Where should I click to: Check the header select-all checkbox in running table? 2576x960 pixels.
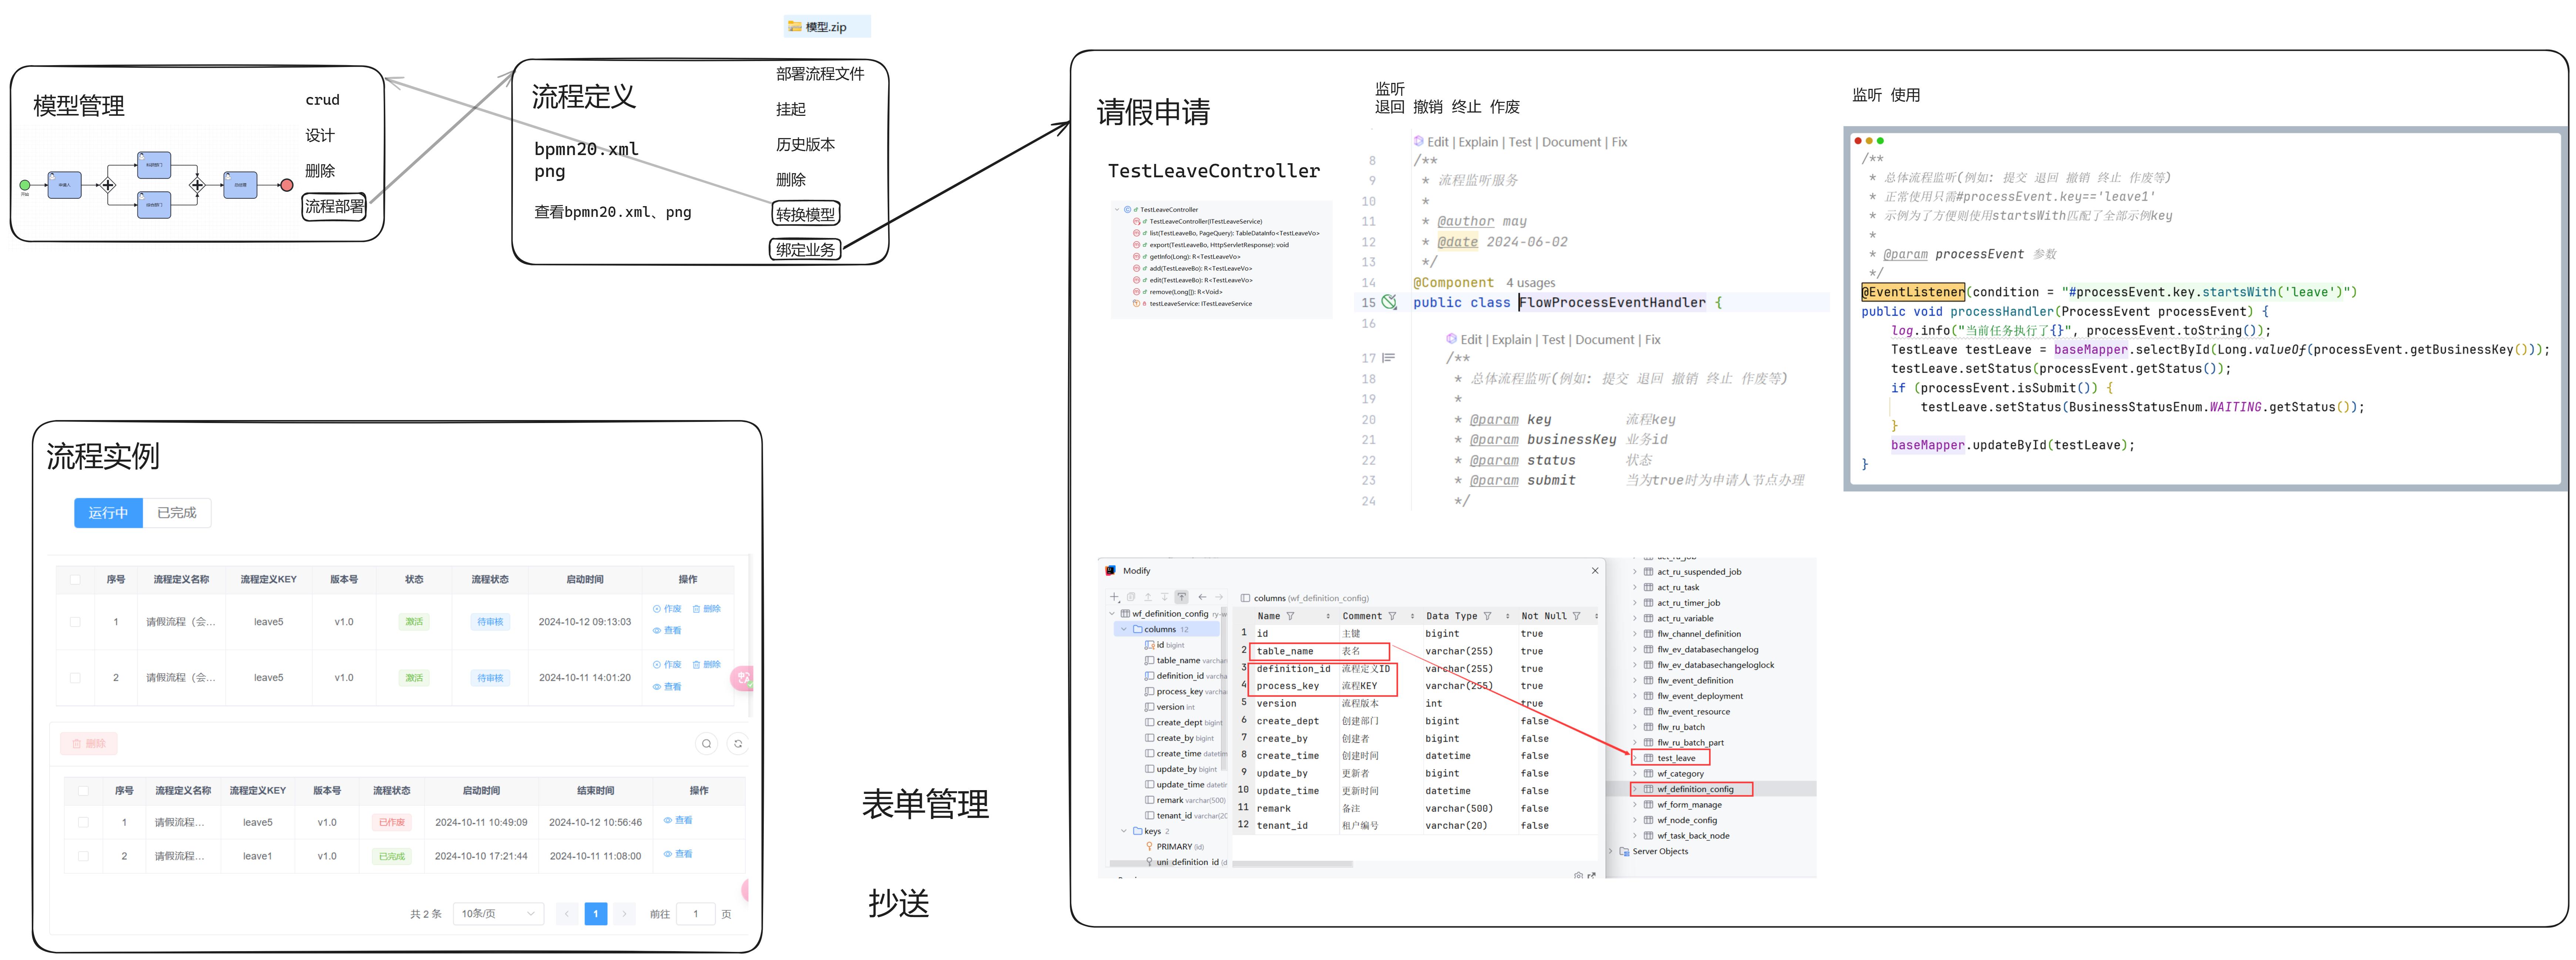click(75, 579)
